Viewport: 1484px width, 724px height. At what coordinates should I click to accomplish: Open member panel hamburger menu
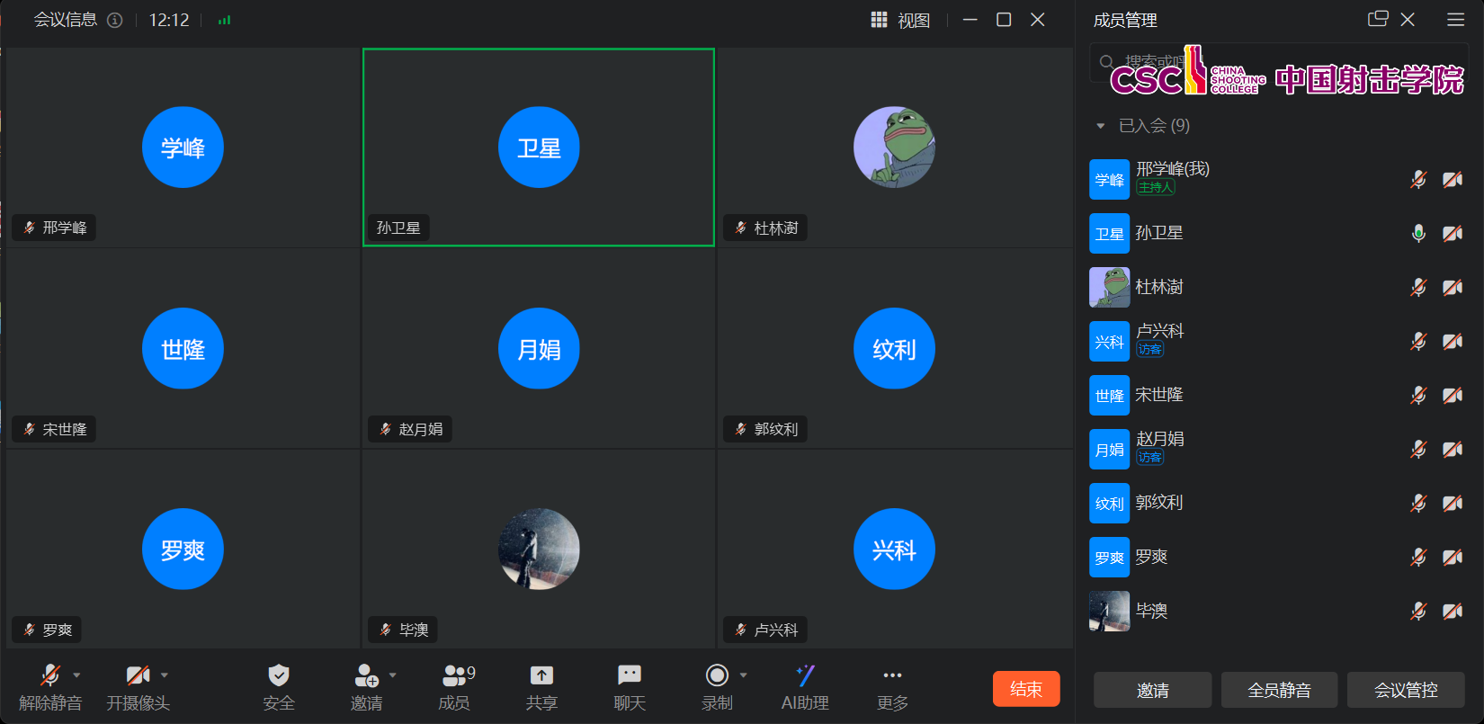click(1456, 19)
